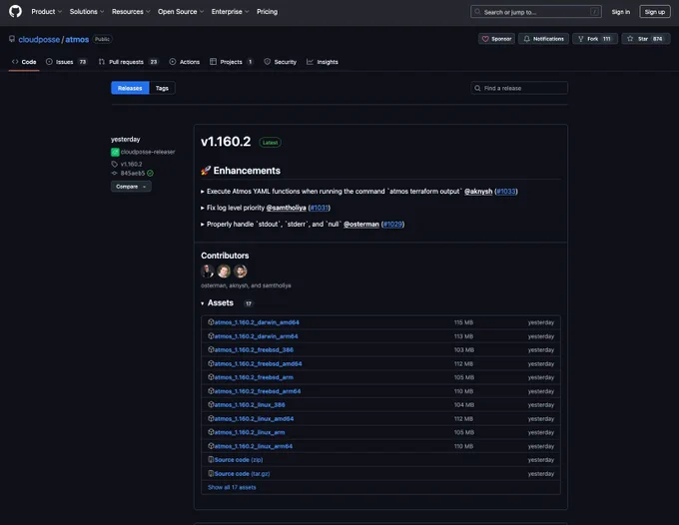Open the v1.160.2 release title

click(226, 142)
